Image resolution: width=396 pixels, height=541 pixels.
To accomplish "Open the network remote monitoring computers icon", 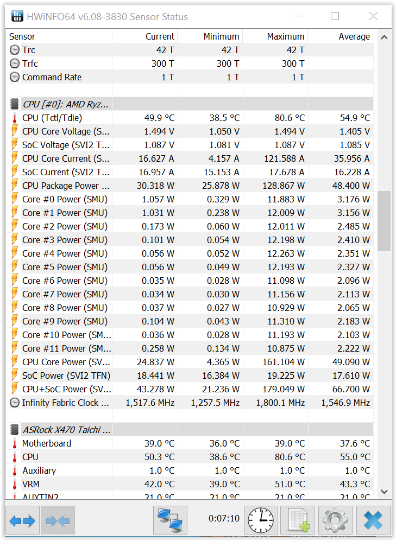I will pyautogui.click(x=170, y=520).
